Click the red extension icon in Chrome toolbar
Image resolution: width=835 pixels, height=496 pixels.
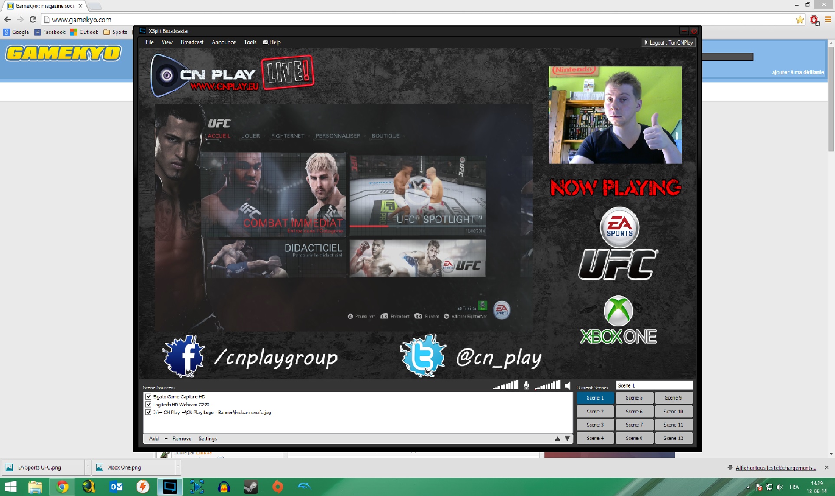tap(814, 20)
